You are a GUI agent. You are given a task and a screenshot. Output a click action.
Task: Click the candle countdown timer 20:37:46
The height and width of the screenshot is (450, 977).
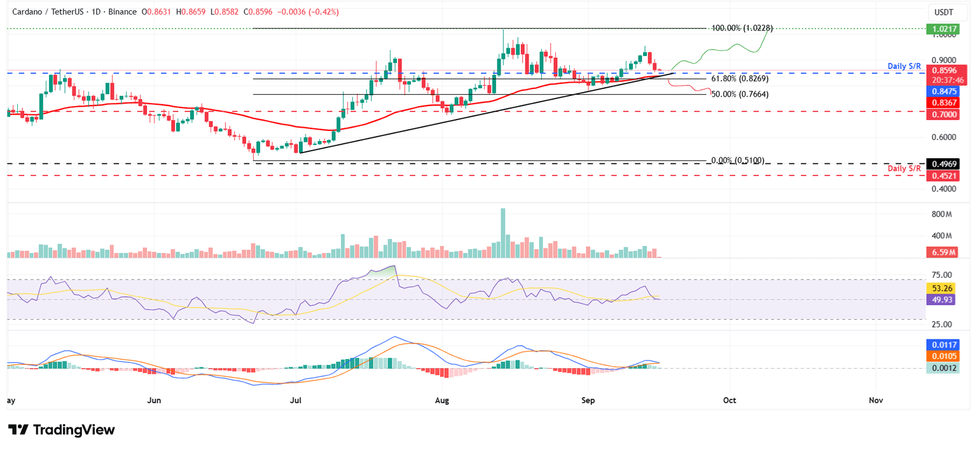pos(944,80)
